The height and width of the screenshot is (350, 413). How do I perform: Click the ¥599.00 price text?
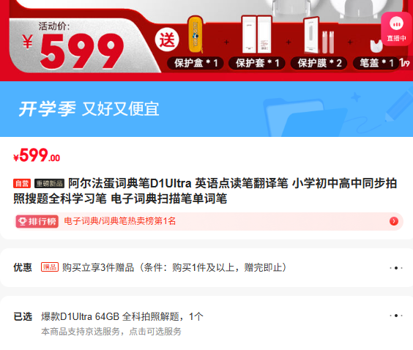pos(37,155)
